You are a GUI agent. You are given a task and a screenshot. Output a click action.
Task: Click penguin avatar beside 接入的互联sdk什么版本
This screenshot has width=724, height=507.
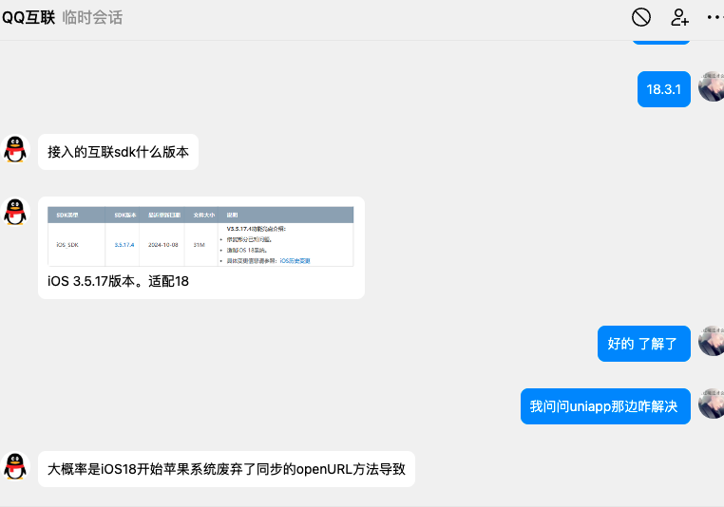coord(15,149)
